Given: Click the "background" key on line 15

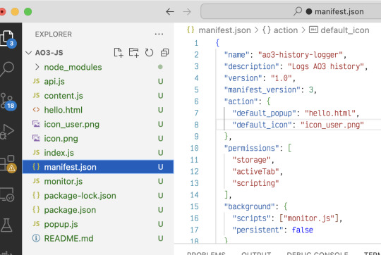Looking at the screenshot, I should pos(249,206).
